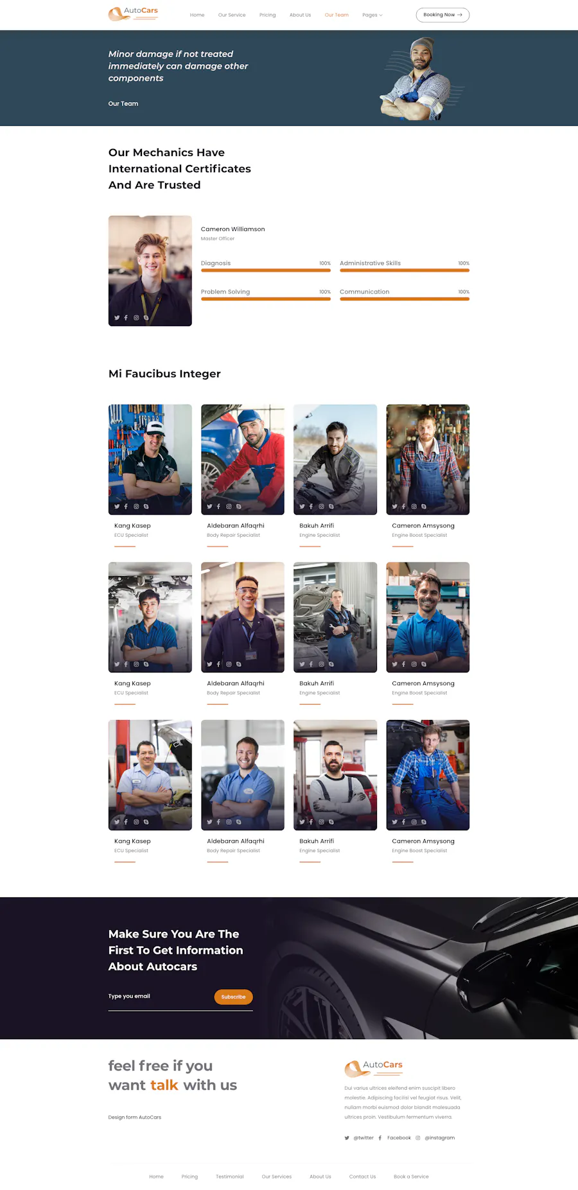Select About Us in the top navigation
Screen dimensions: 578x1190
click(300, 15)
